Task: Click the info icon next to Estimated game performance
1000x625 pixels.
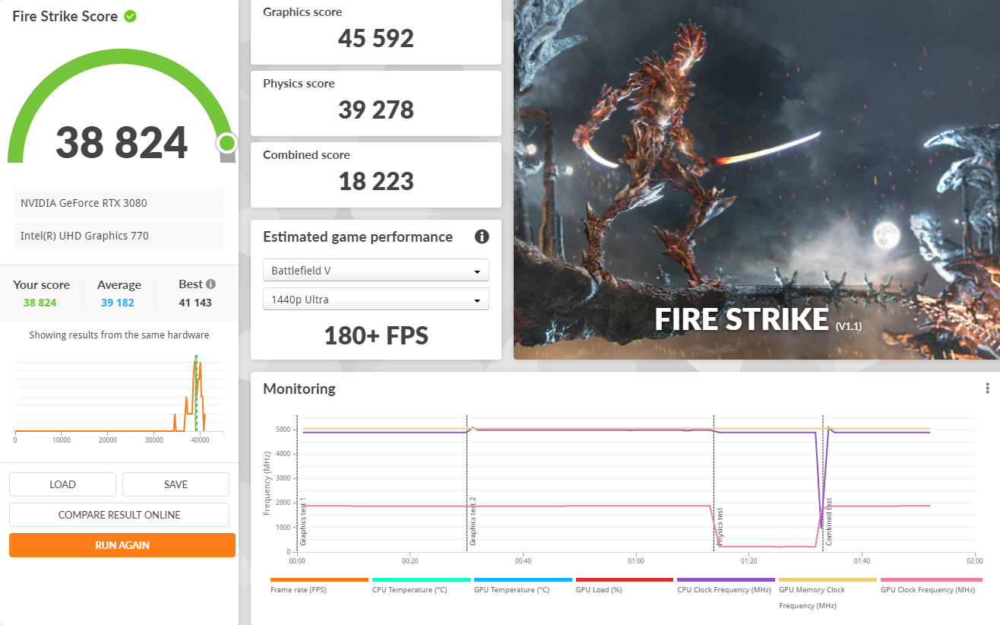Action: tap(482, 236)
